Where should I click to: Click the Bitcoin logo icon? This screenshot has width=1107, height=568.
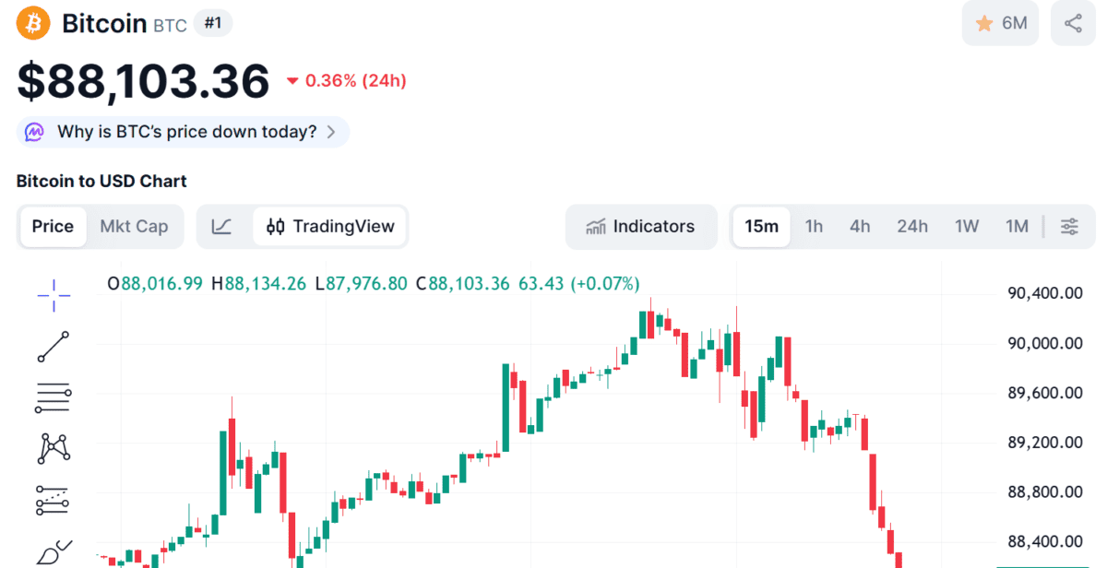pyautogui.click(x=33, y=23)
